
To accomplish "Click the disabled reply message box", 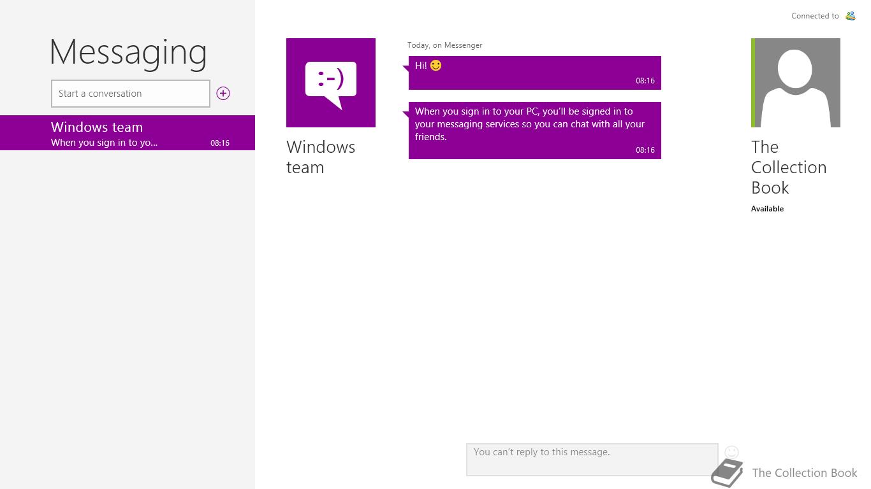I will 592,460.
